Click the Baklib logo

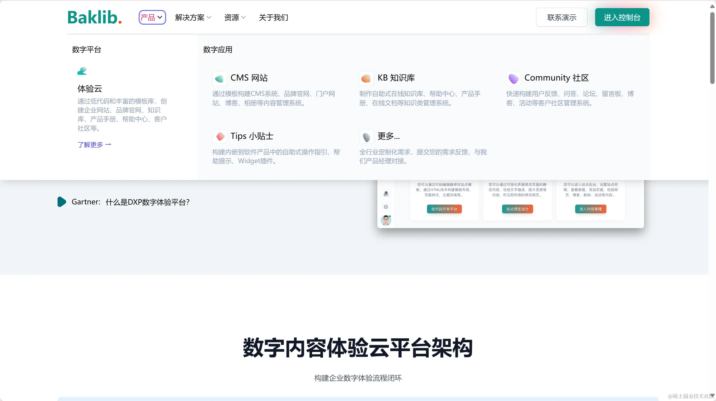point(95,17)
